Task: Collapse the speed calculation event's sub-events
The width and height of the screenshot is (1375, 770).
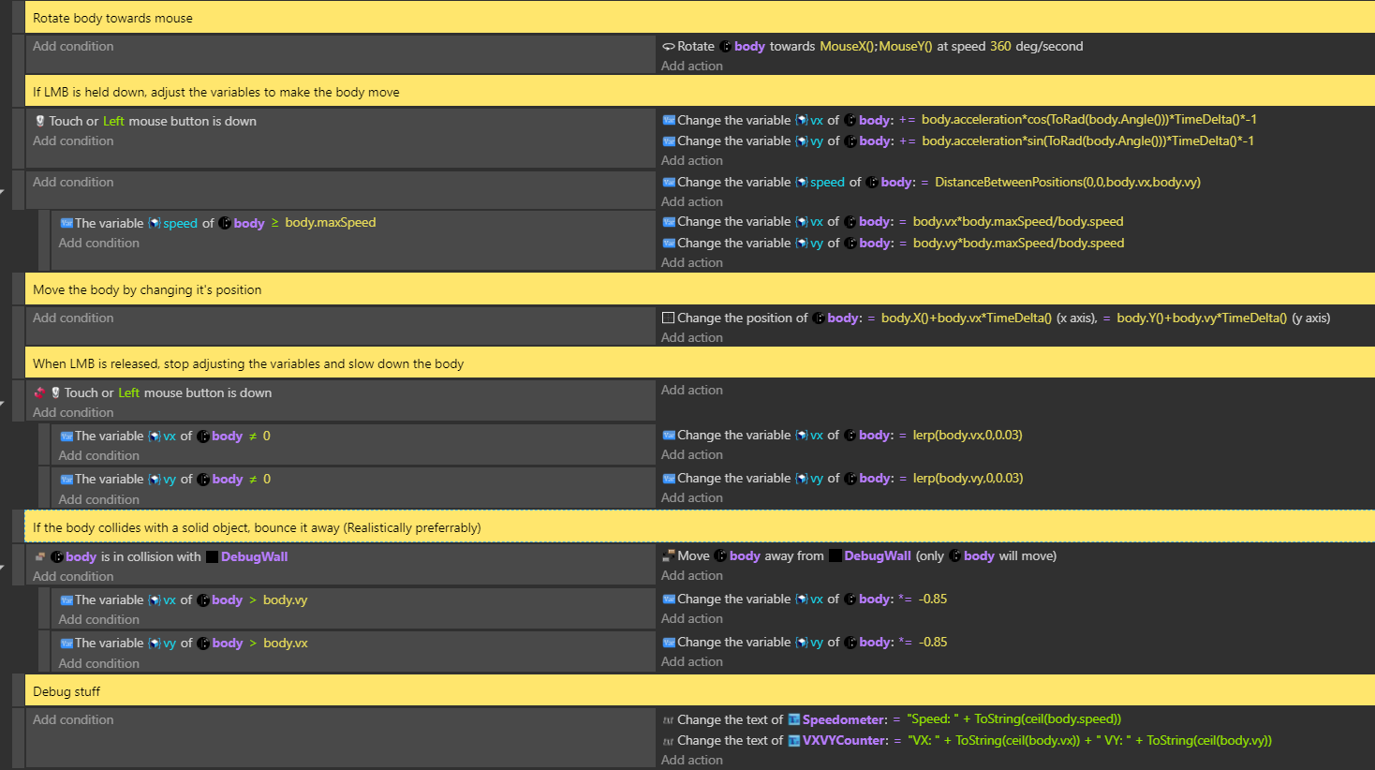Action: click(x=3, y=192)
